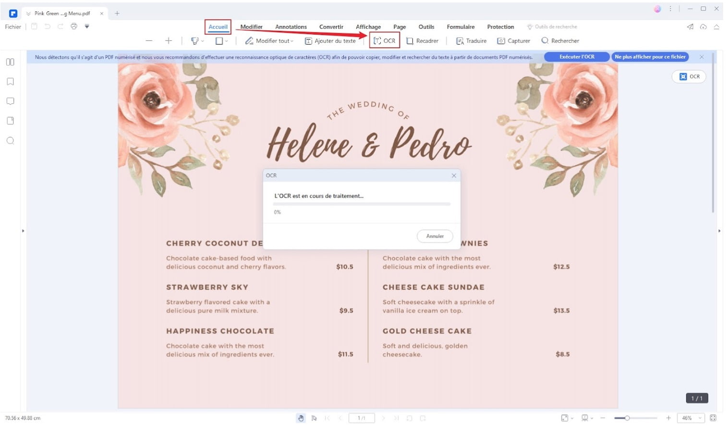Click the Ajouter du texte tool
Screen dimensions: 727x425
click(x=330, y=41)
